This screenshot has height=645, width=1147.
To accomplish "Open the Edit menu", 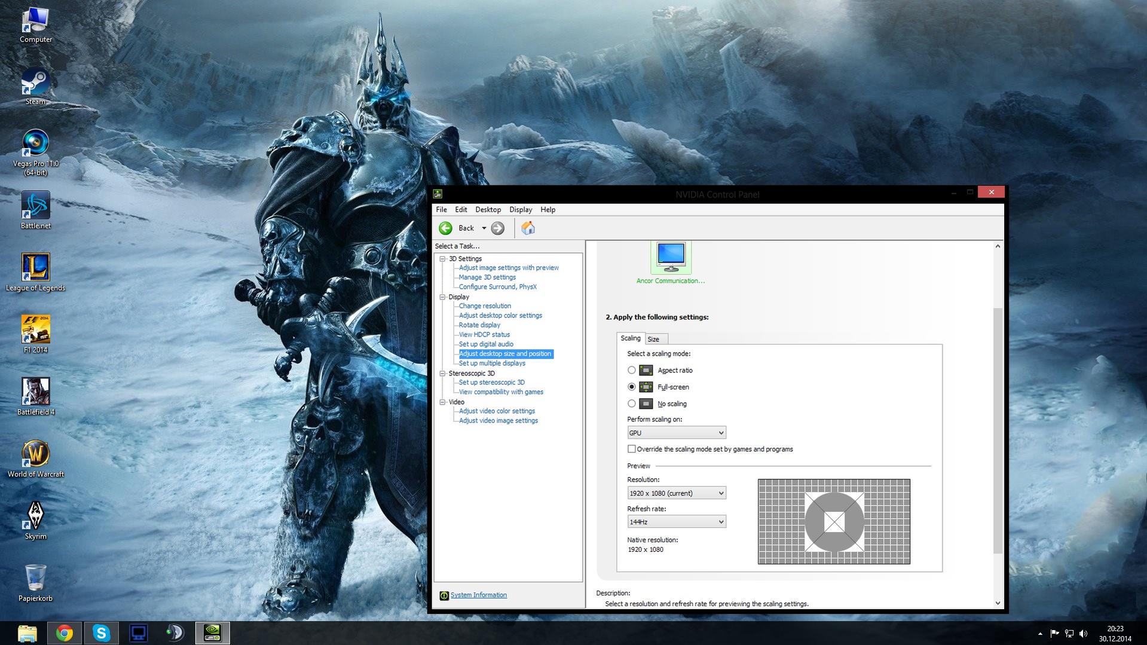I will (461, 210).
